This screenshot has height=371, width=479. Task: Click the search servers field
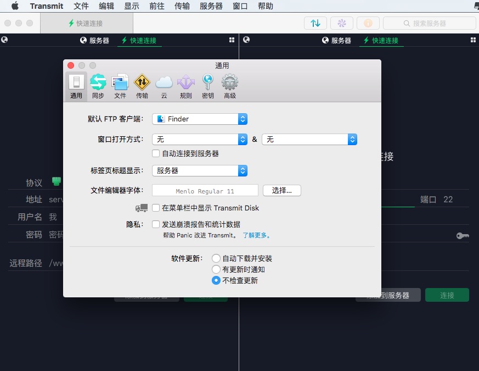point(429,23)
